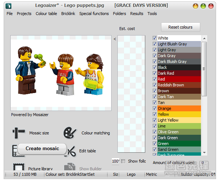This screenshot has height=182, width=219.
Task: Uncheck the White colour checkbox
Action: [x=154, y=38]
